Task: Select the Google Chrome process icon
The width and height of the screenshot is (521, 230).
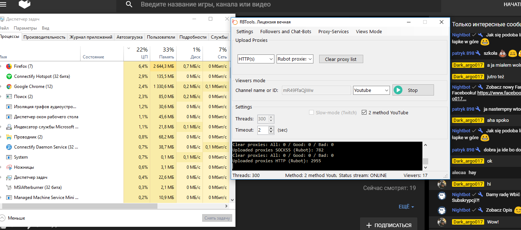Action: (9, 87)
